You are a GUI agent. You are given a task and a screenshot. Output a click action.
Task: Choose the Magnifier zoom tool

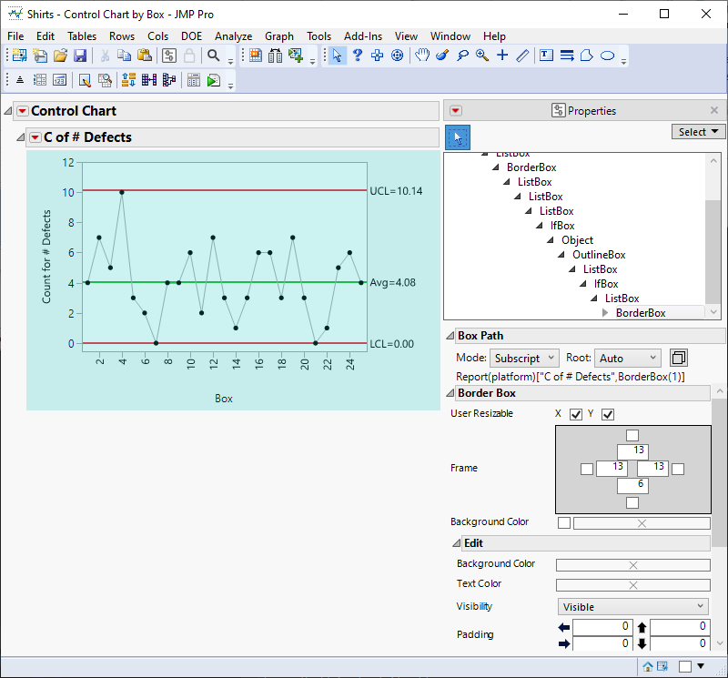tap(481, 56)
